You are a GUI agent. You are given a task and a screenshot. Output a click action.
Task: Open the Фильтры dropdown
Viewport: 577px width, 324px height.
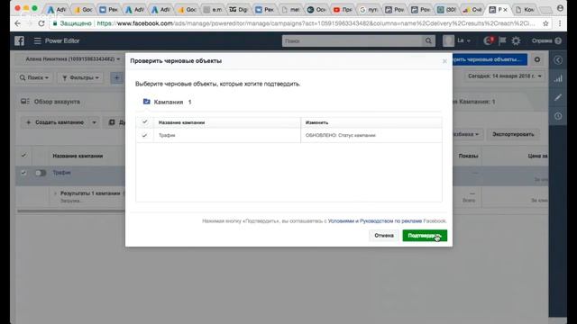click(80, 77)
